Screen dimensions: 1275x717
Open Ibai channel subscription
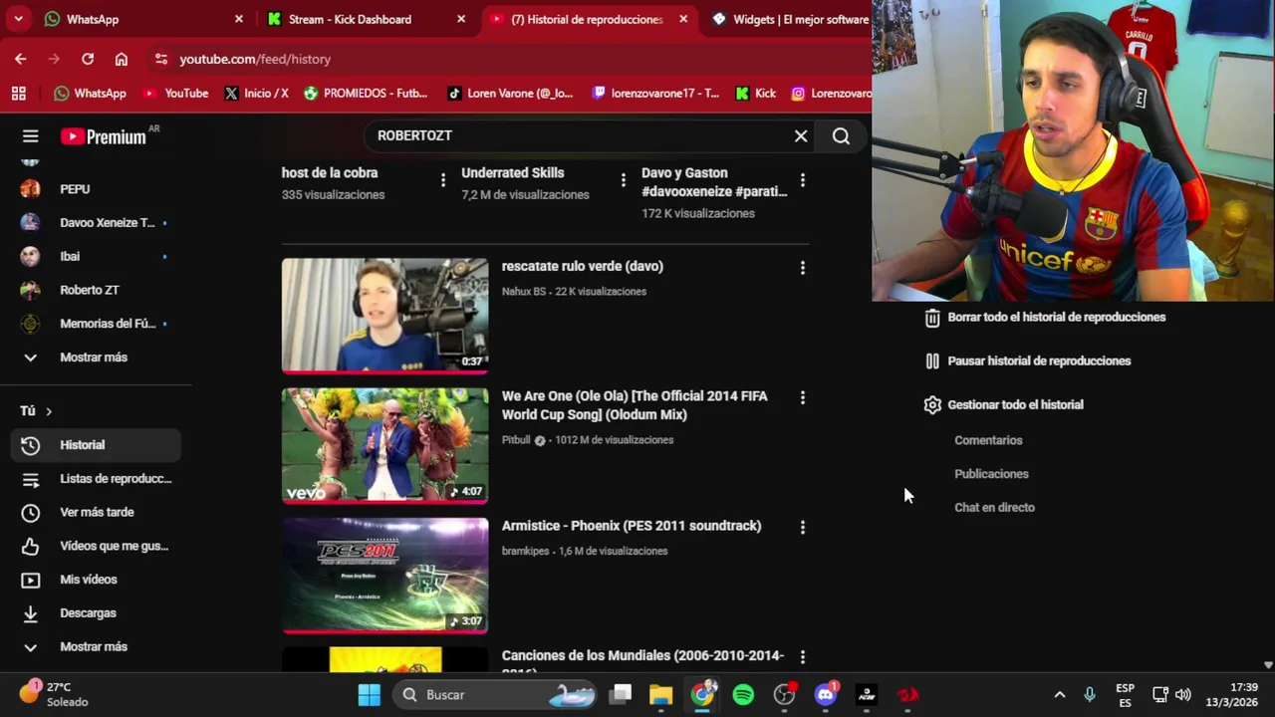[96, 257]
